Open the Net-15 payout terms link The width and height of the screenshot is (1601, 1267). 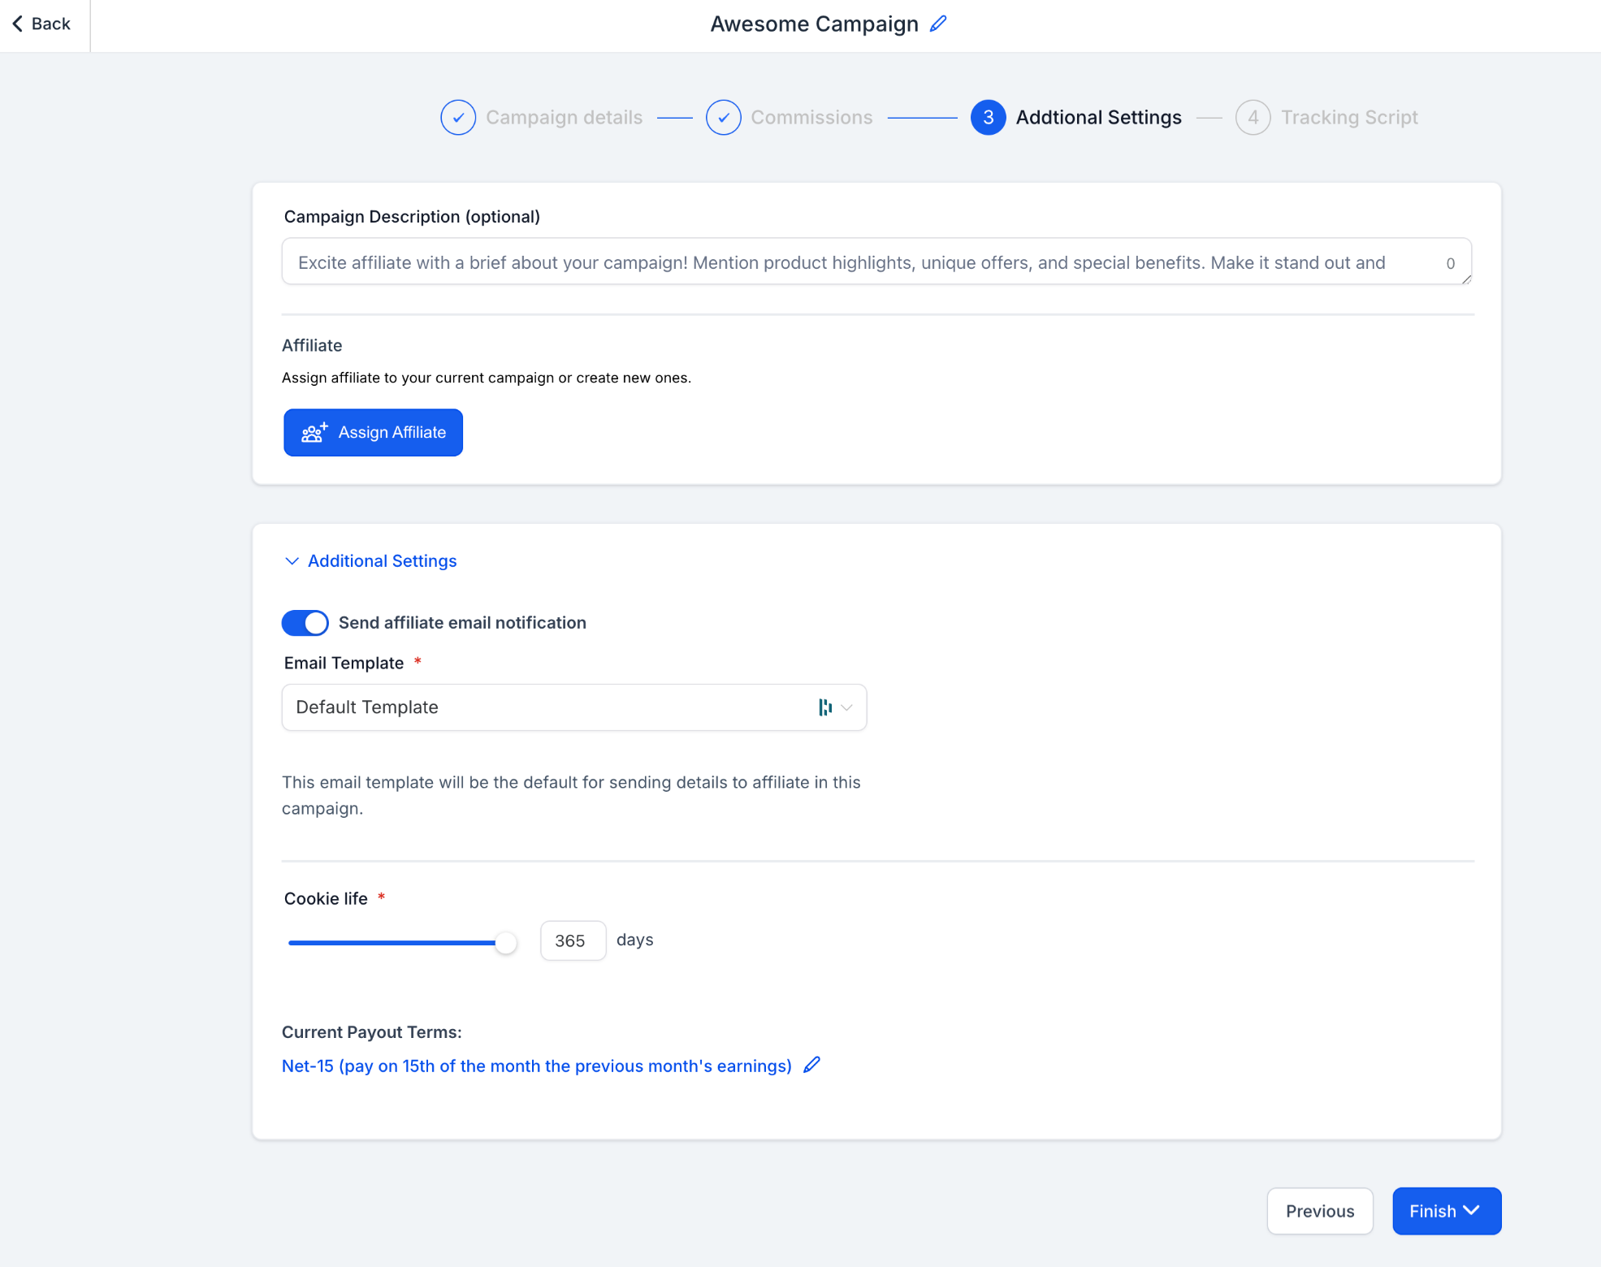click(x=536, y=1066)
